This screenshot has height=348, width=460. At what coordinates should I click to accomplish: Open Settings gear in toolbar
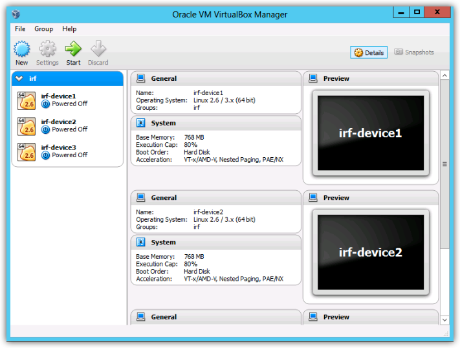(x=47, y=49)
